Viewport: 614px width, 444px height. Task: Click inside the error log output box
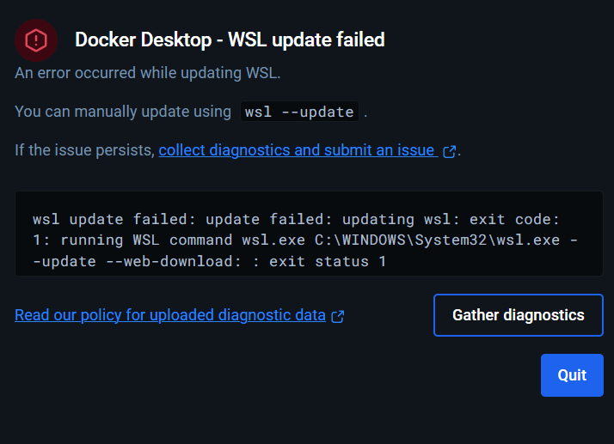click(309, 234)
